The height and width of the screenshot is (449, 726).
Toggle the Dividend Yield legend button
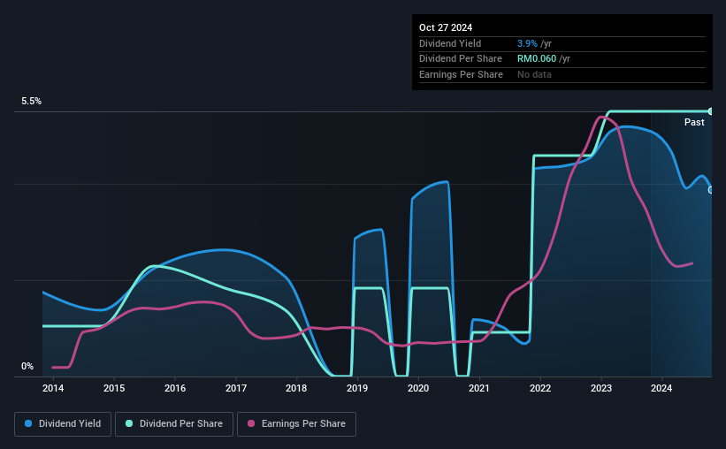pyautogui.click(x=63, y=424)
